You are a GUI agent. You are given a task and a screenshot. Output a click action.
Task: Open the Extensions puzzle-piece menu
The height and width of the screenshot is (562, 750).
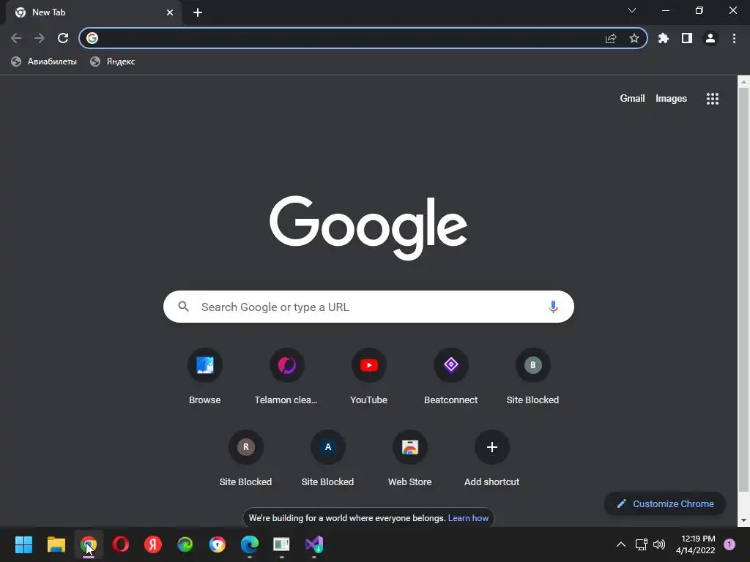pyautogui.click(x=664, y=38)
